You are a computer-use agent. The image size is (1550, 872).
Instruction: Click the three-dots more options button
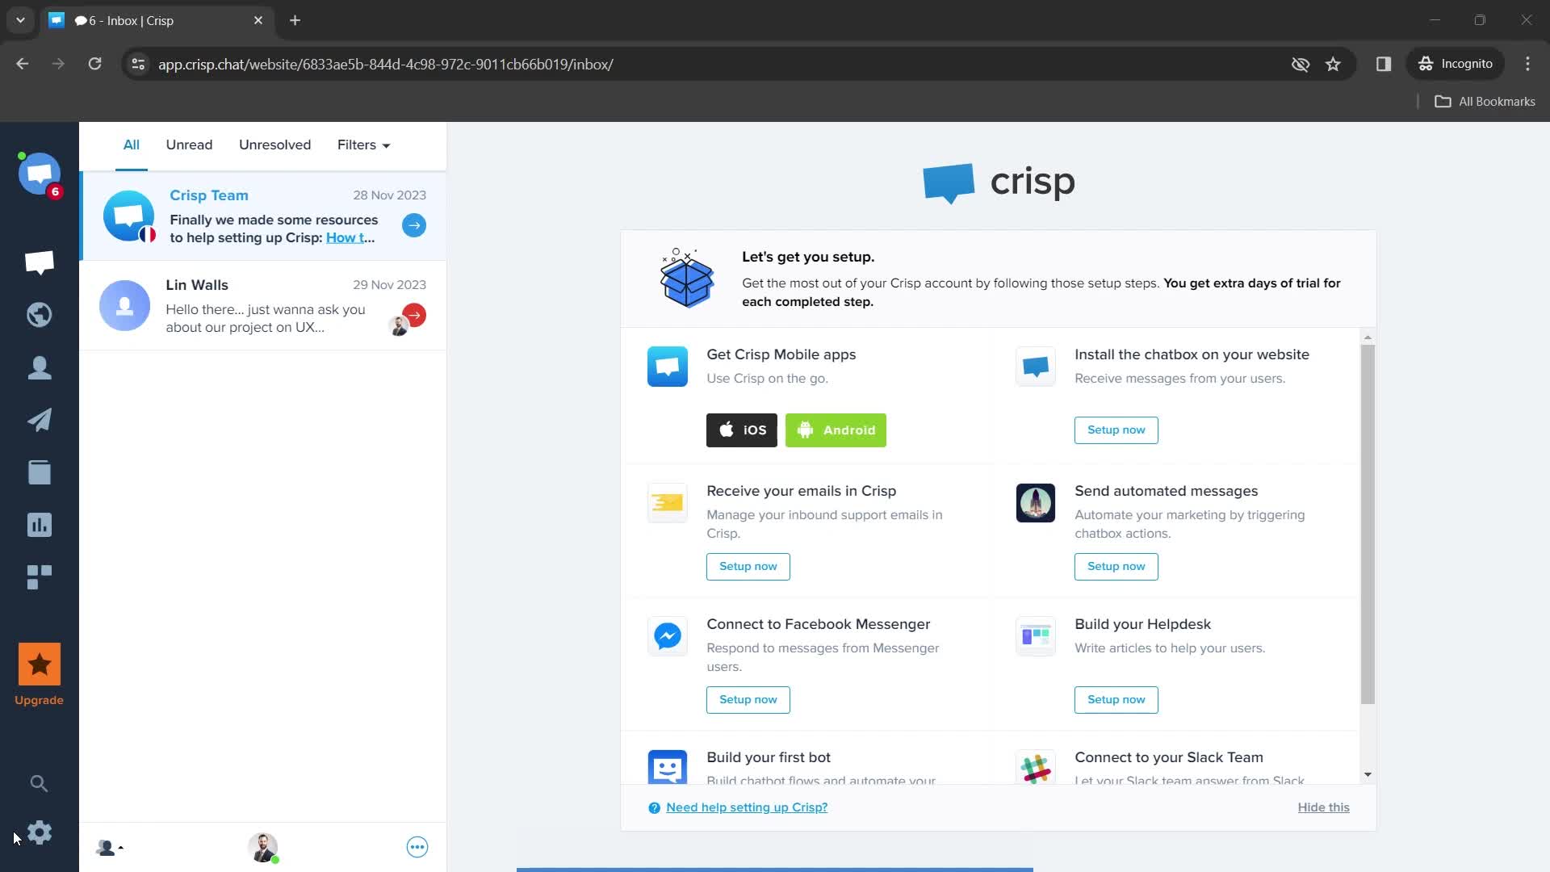(417, 846)
